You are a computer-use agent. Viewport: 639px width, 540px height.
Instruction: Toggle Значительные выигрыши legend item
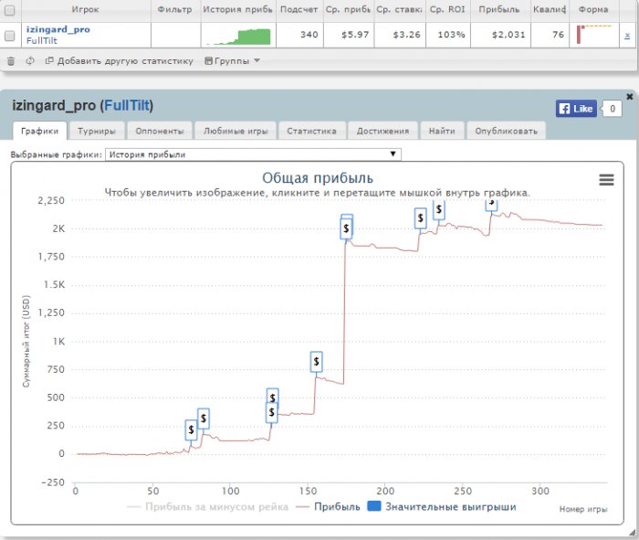coord(442,506)
